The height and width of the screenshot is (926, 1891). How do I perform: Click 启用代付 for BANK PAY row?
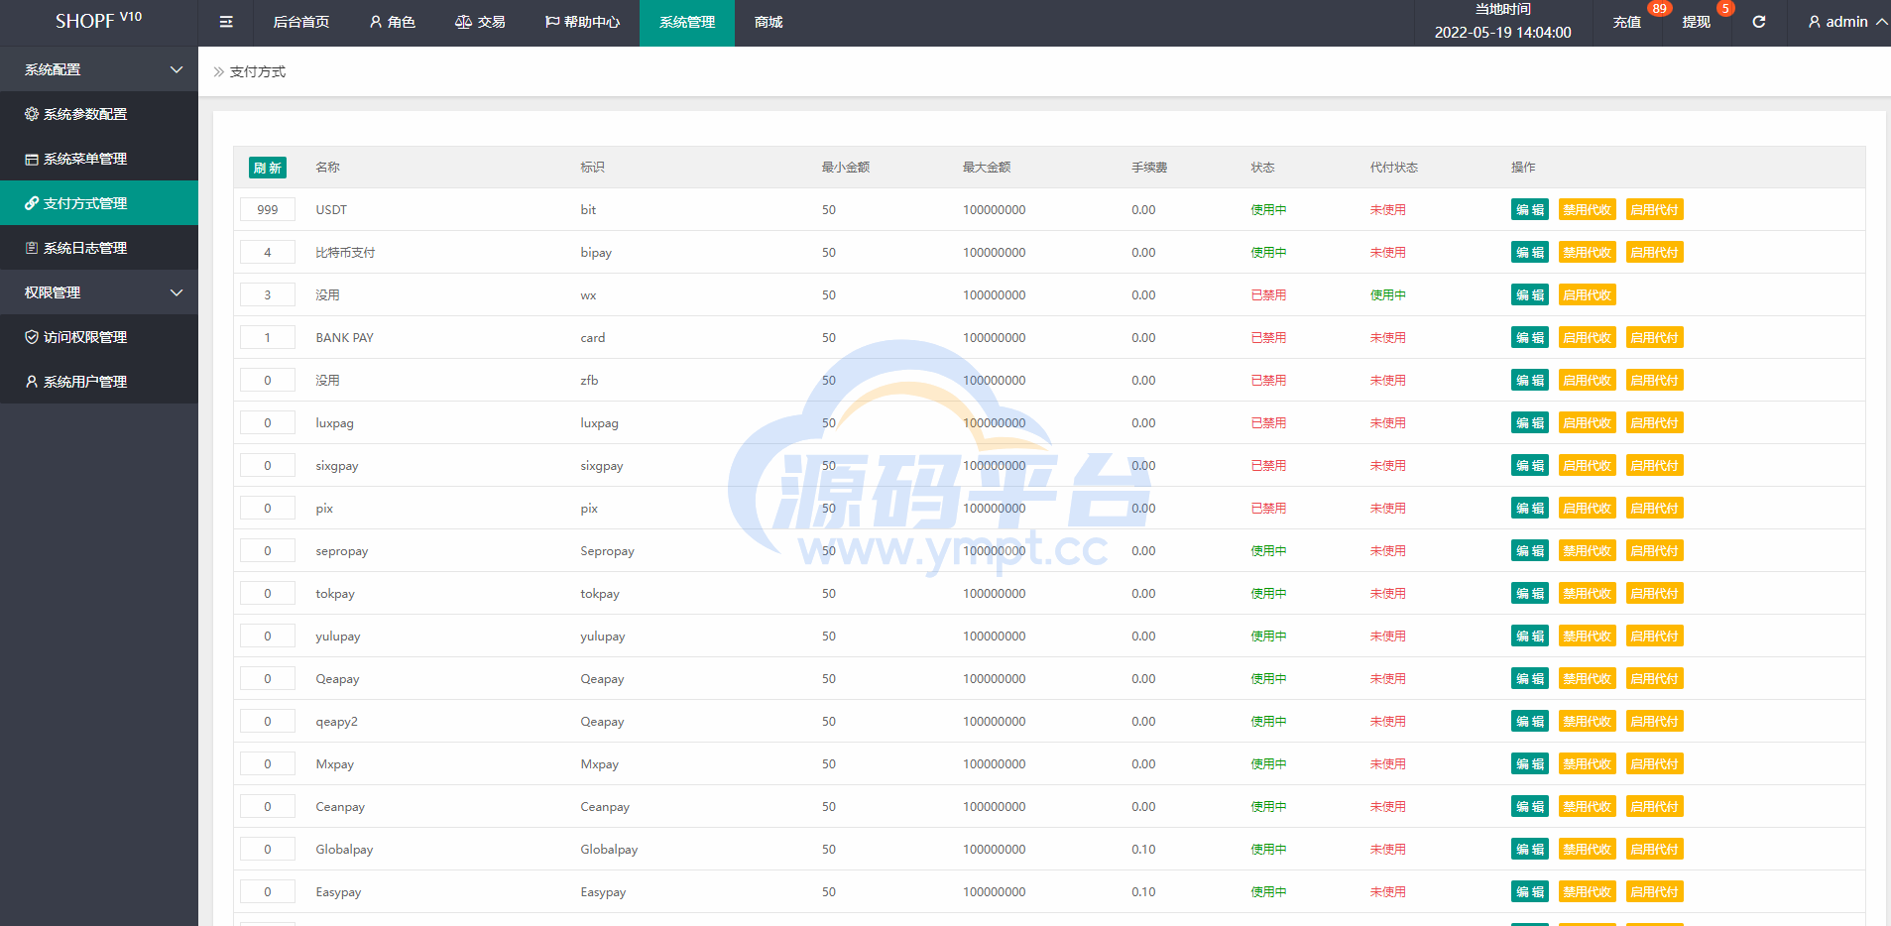point(1655,337)
